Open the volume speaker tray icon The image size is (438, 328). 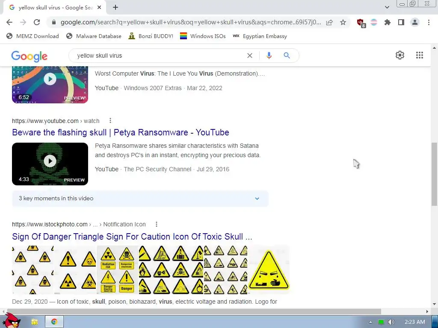pos(391,322)
